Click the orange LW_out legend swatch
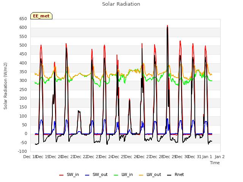Image resolution: width=243 pixels, height=182 pixels. 141,175
